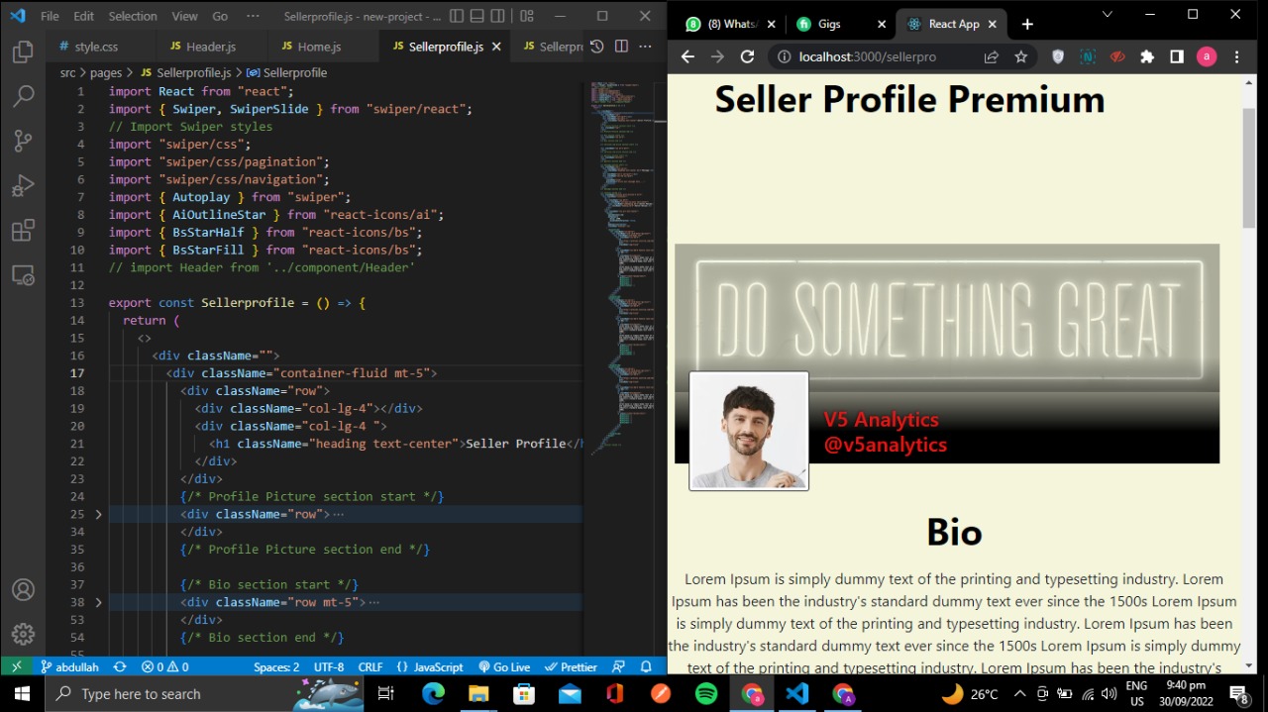1268x712 pixels.
Task: Click the Split Editor Right icon
Action: (621, 47)
